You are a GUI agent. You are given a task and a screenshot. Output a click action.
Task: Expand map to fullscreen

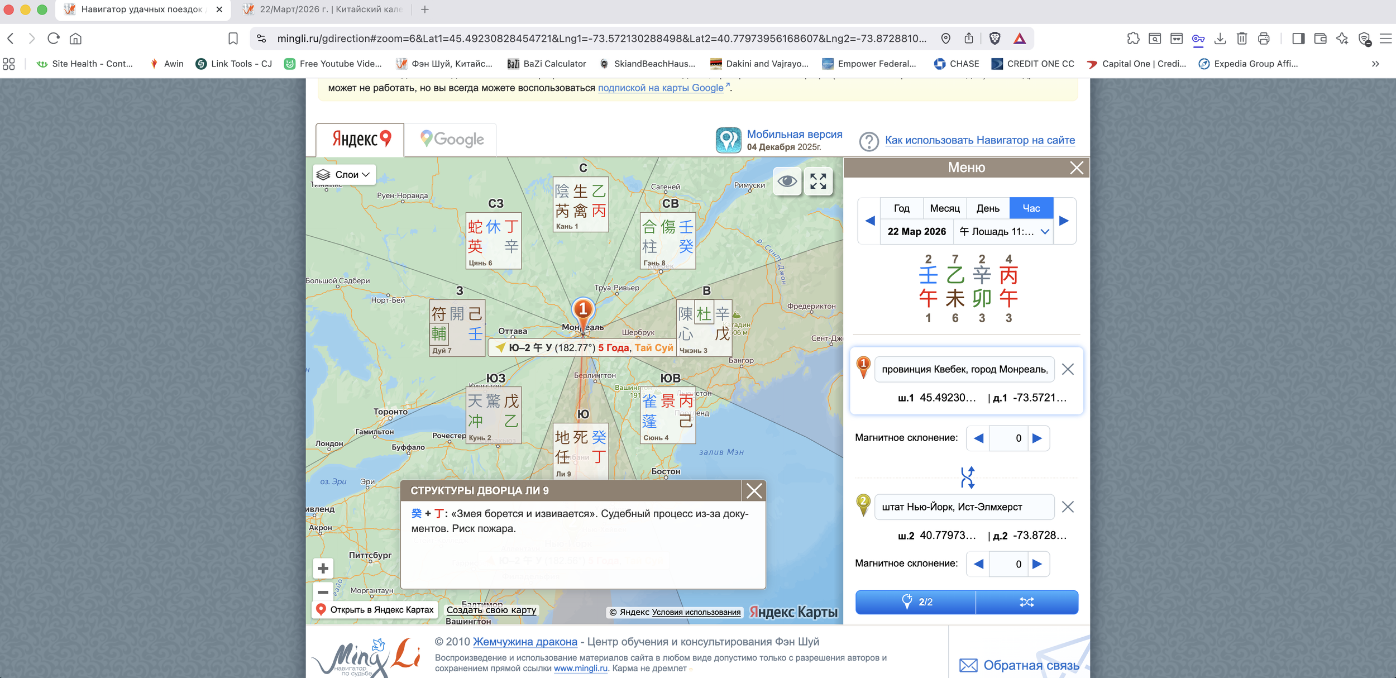tap(818, 181)
